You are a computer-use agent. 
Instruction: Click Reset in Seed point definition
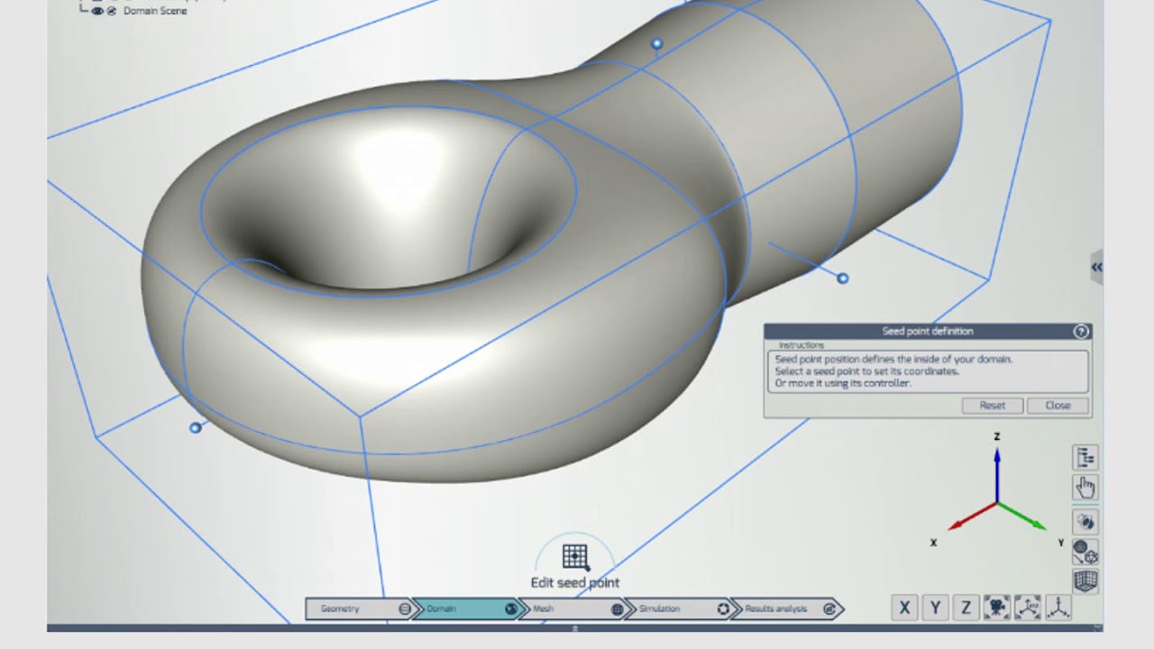[993, 406]
